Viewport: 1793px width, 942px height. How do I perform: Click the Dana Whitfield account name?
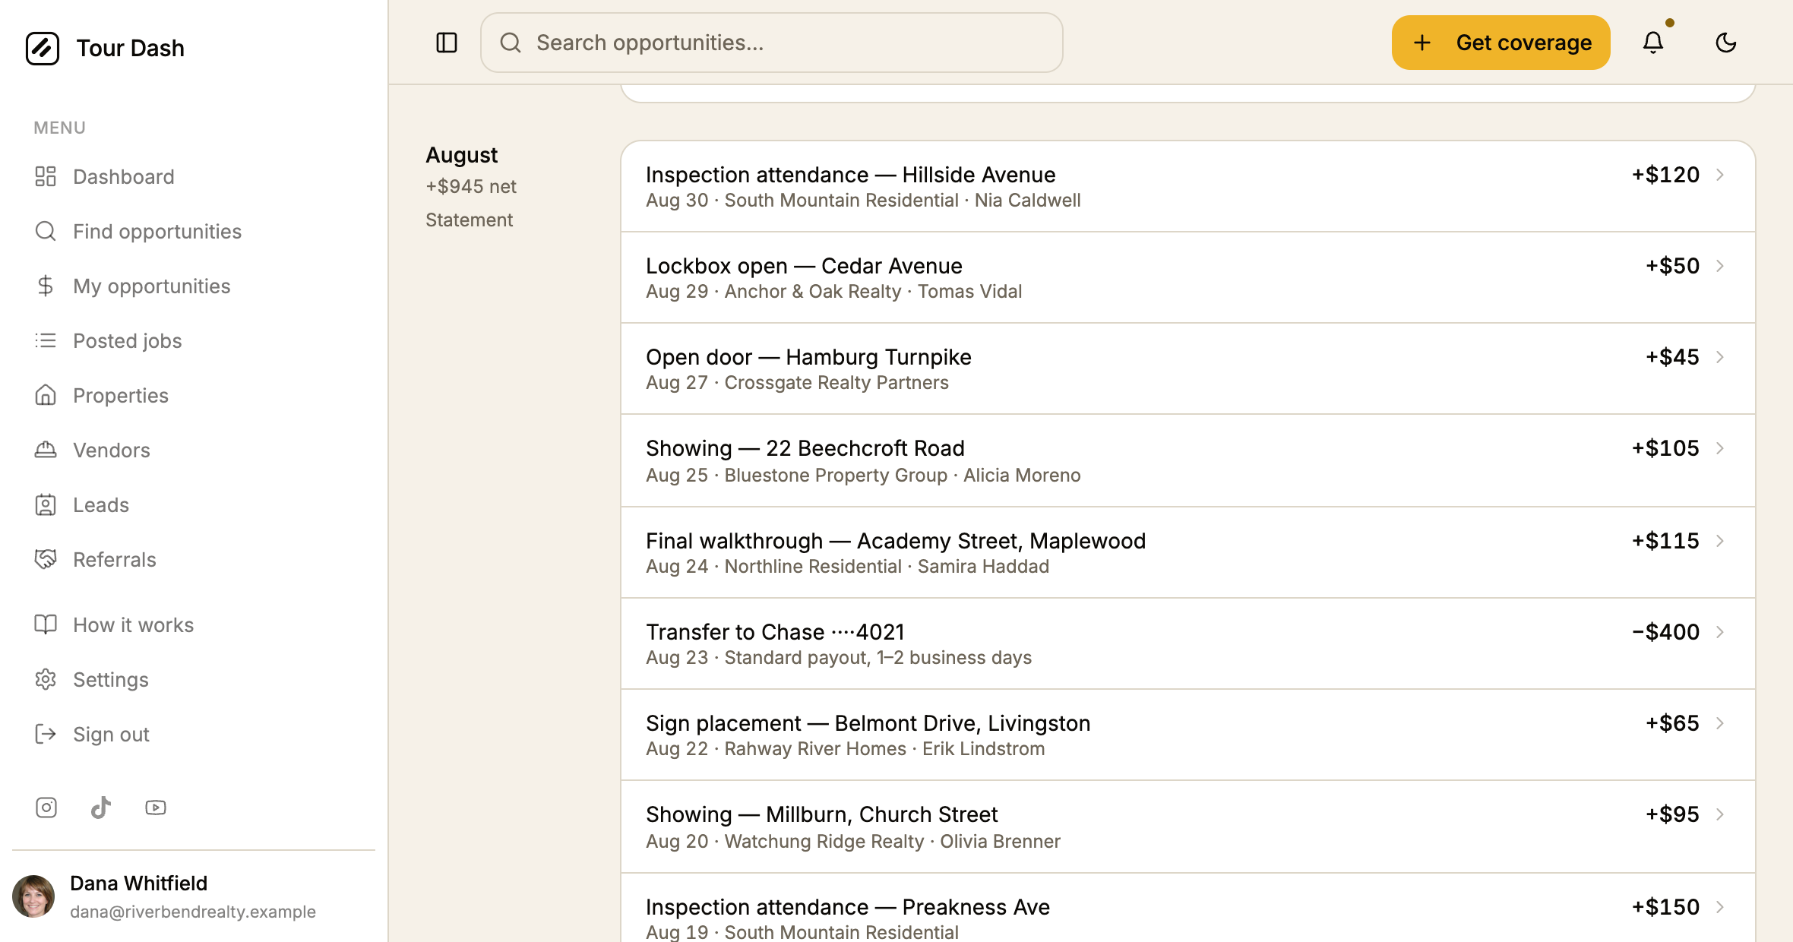coord(139,884)
